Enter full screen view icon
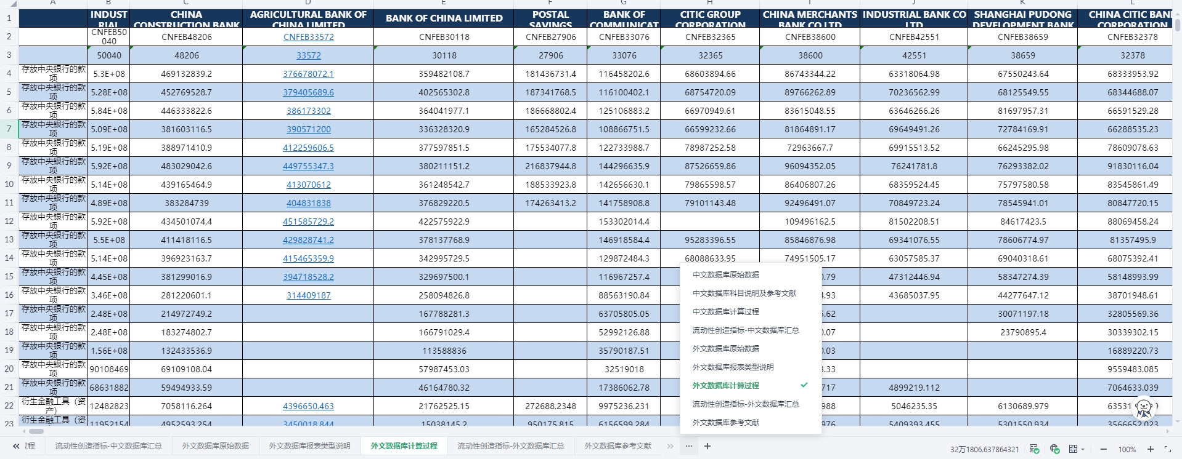 click(x=1167, y=449)
